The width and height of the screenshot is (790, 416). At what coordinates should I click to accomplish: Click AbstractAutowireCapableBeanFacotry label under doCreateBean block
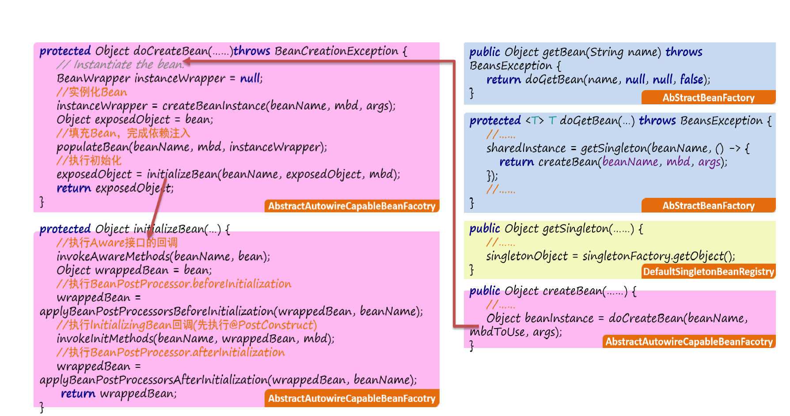(352, 206)
